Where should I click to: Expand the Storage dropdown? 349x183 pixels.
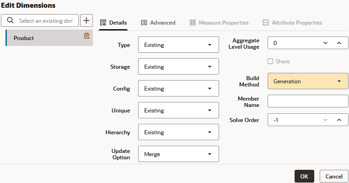click(178, 67)
